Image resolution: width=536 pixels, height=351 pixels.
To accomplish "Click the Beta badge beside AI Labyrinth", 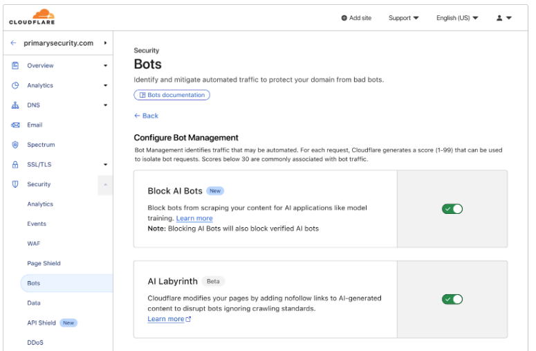I will pos(213,281).
